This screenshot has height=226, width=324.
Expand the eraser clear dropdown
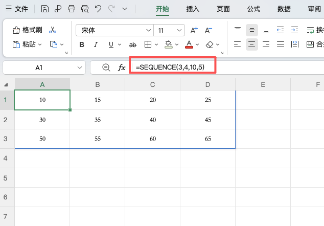tap(218, 44)
